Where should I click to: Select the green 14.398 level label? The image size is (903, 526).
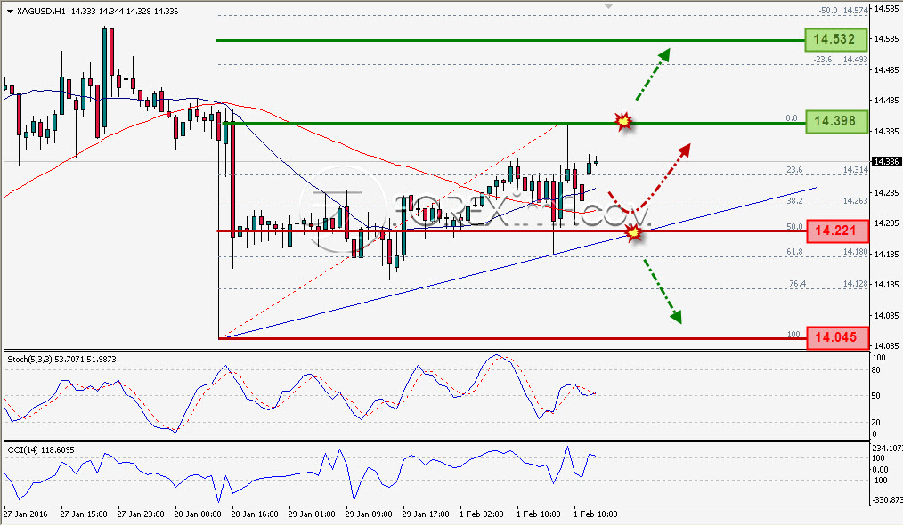pos(835,121)
